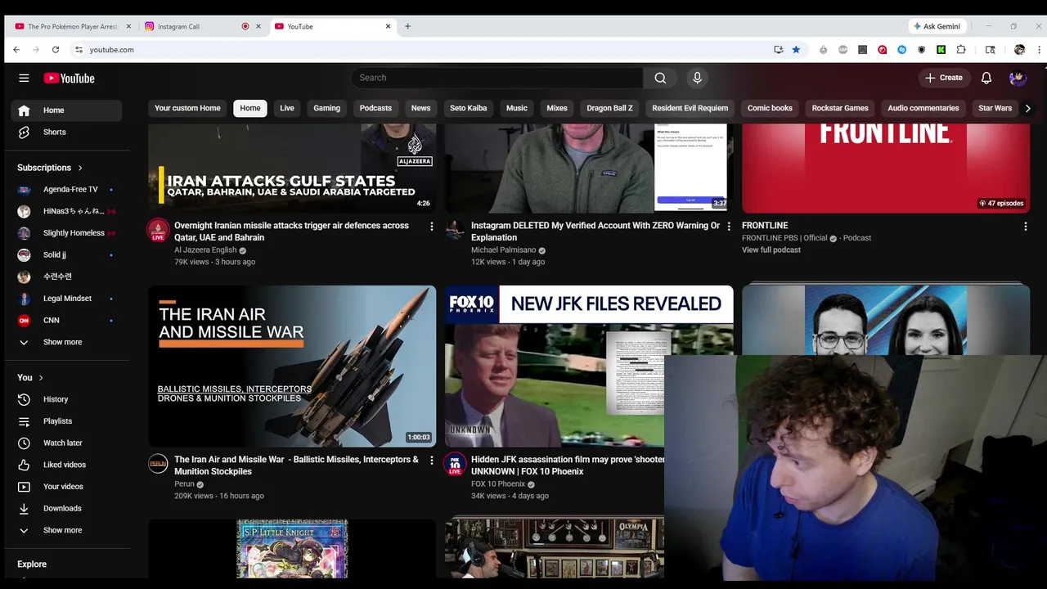Open Liked videos
This screenshot has width=1047, height=589.
pos(64,465)
